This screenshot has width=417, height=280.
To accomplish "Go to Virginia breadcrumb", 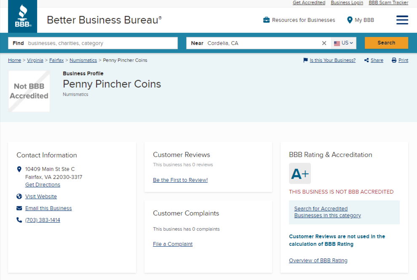I will 35,60.
